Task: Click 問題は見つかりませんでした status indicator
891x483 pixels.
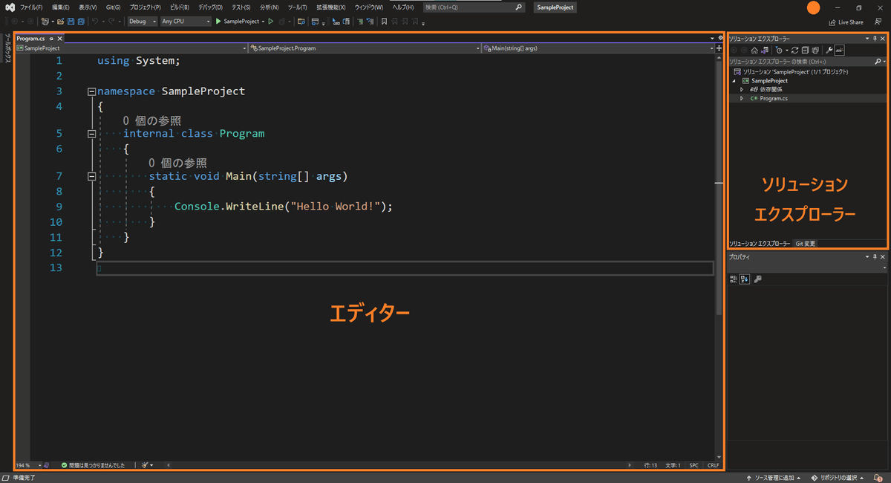Action: click(x=93, y=465)
